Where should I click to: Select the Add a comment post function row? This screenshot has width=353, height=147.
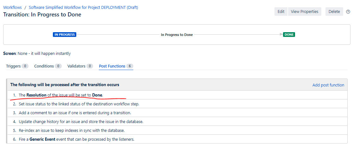pyautogui.click(x=177, y=113)
